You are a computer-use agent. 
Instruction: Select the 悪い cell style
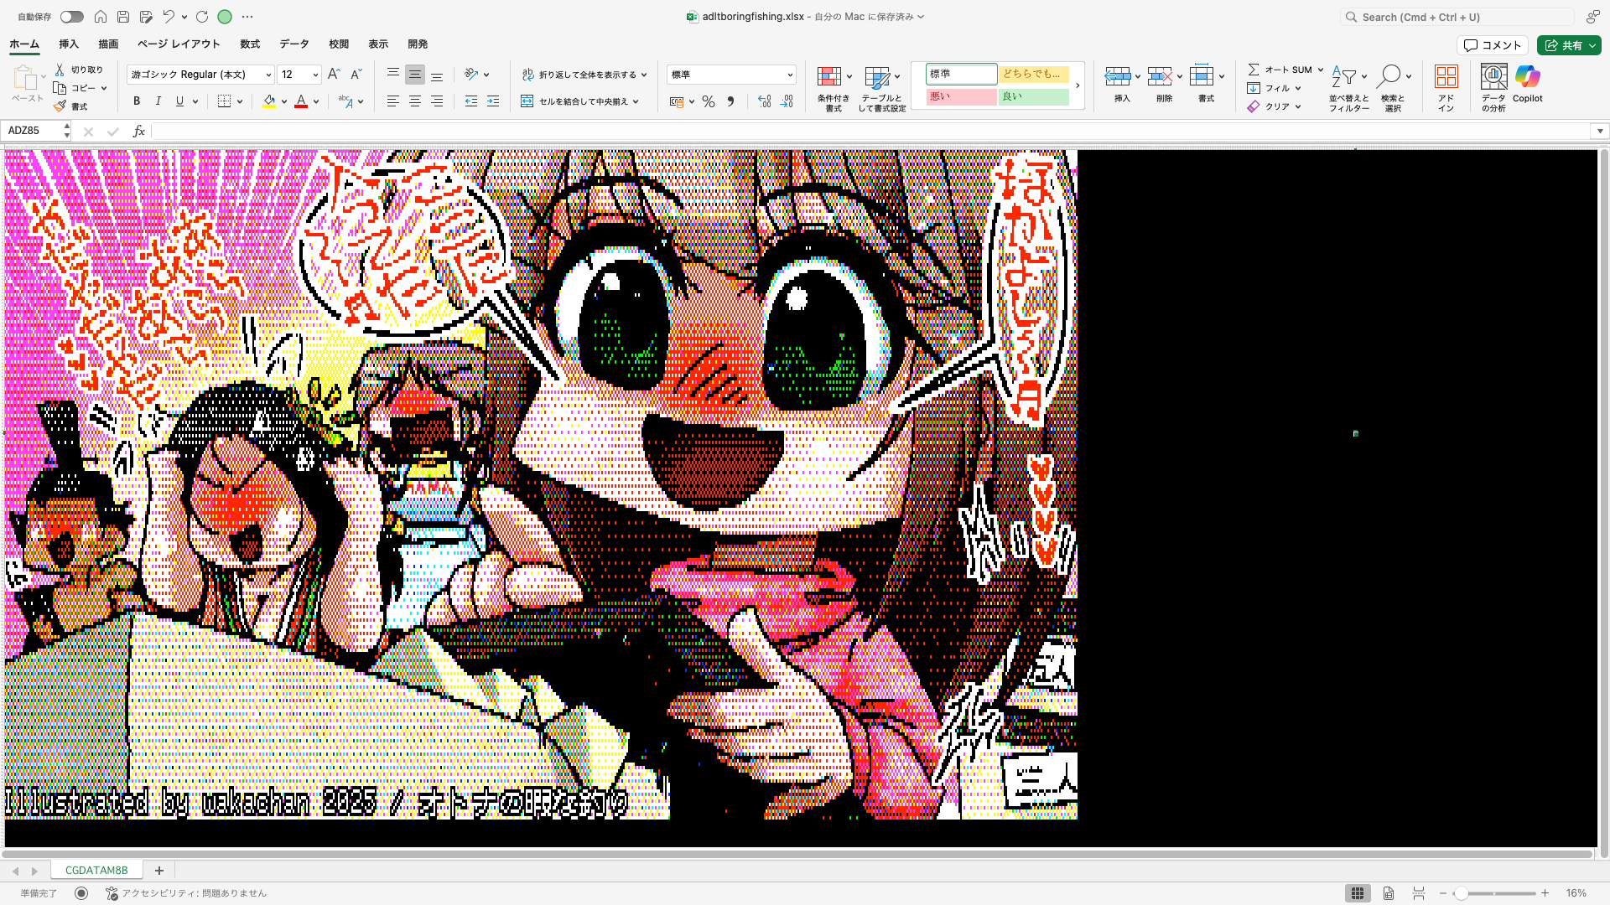[x=962, y=97]
